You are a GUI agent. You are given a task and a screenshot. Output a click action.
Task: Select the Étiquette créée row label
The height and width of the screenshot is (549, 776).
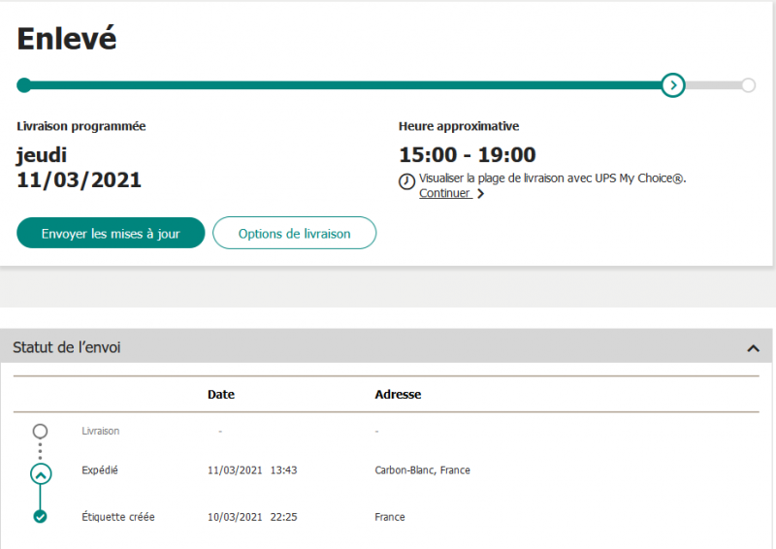click(x=118, y=517)
